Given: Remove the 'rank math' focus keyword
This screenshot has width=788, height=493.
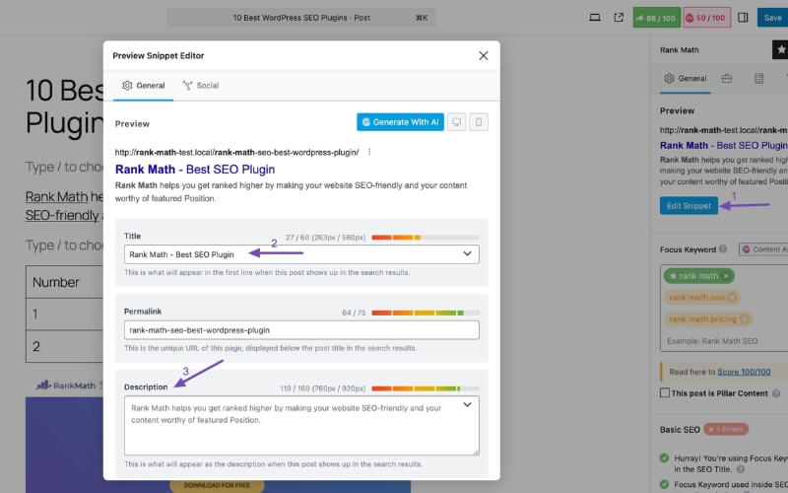Looking at the screenshot, I should tap(726, 276).
